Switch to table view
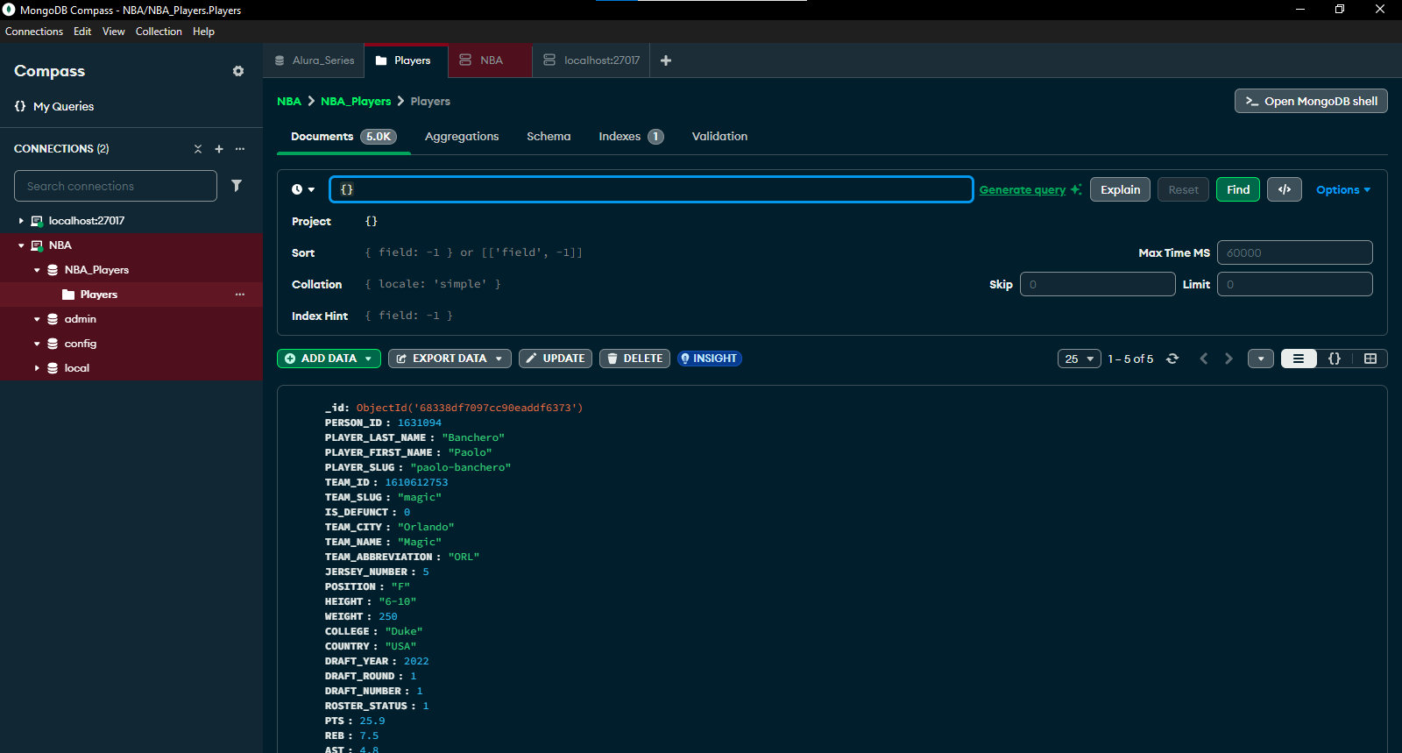 point(1370,359)
